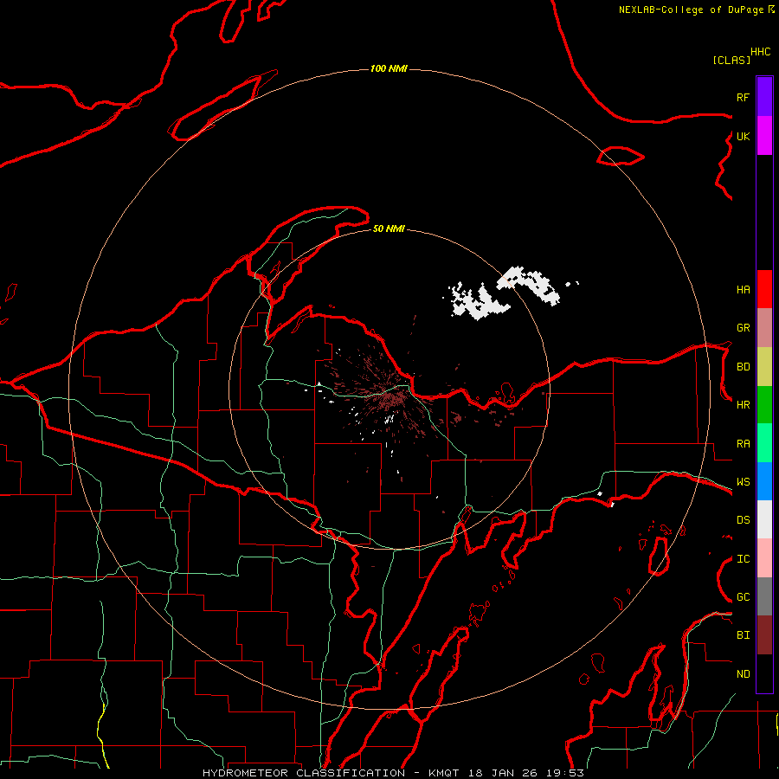Click the 50 NMI range ring label
Screen dimensions: 779x779
(389, 229)
